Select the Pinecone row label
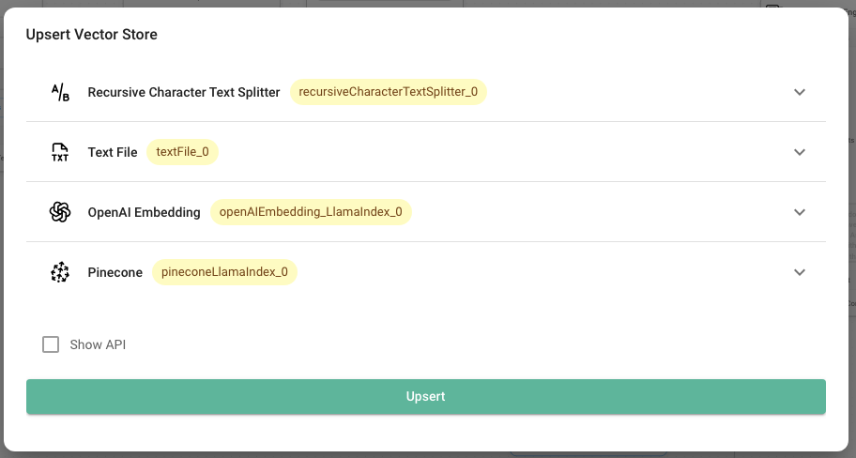 [115, 272]
